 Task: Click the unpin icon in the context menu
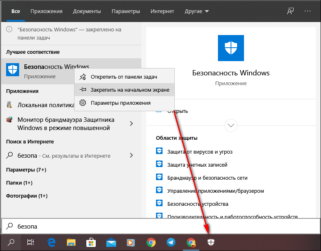pos(83,77)
